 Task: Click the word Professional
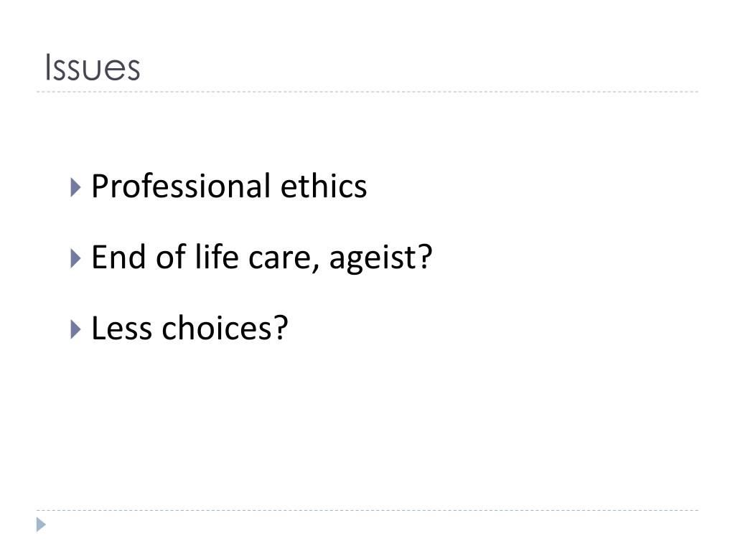[181, 186]
